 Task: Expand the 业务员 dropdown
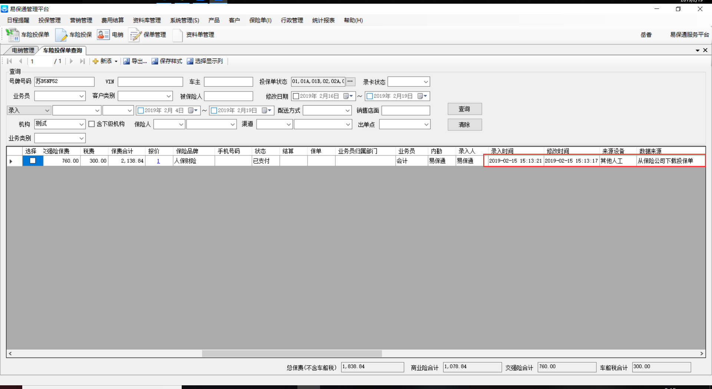tap(81, 96)
